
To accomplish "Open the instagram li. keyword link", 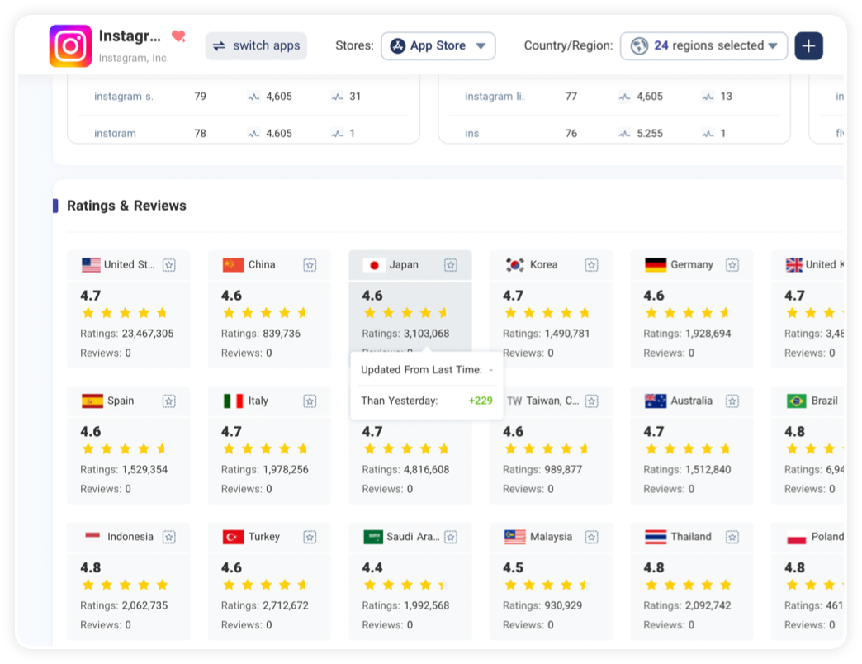I will click(495, 97).
